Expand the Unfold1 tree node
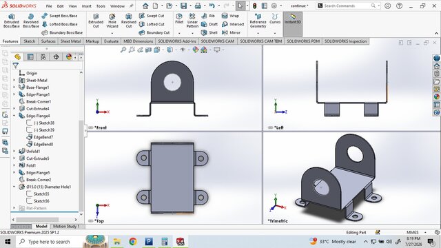Image resolution: width=441 pixels, height=248 pixels. click(x=14, y=152)
